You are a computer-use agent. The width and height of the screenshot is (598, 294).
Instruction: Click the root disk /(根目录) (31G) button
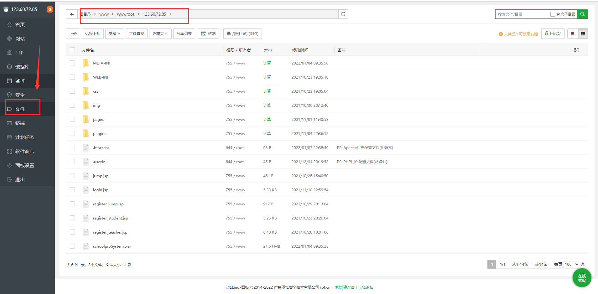click(x=242, y=34)
